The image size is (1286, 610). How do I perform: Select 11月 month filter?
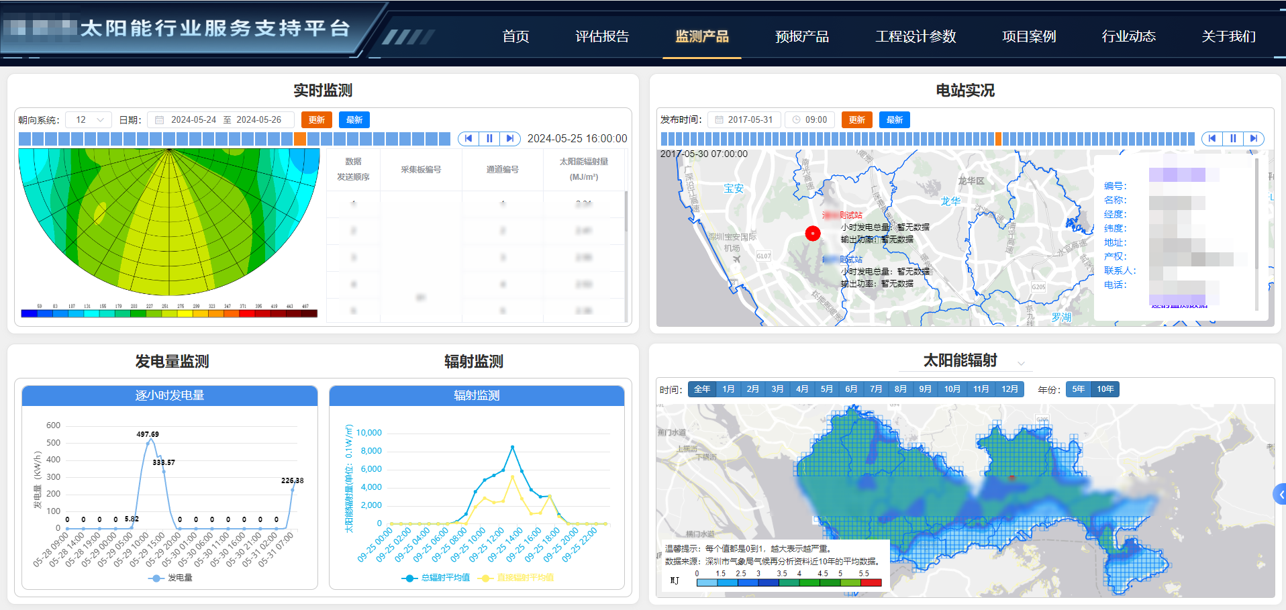(981, 389)
